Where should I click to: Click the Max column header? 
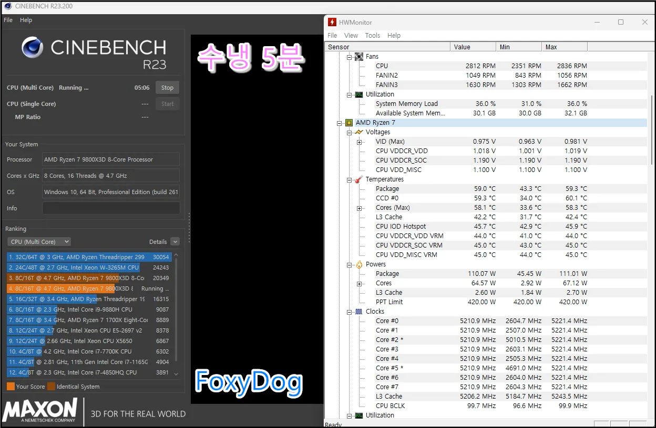pos(565,47)
